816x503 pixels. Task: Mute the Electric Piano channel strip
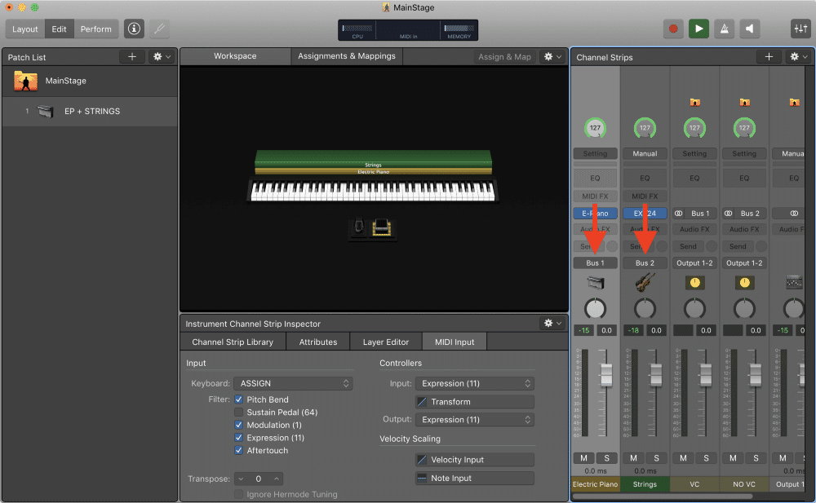tap(584, 457)
